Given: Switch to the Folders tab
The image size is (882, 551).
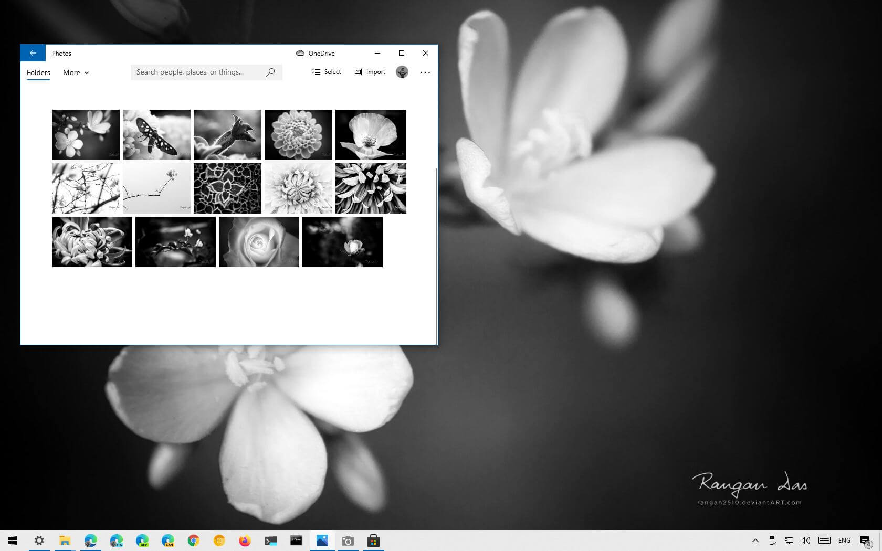Looking at the screenshot, I should [x=38, y=72].
